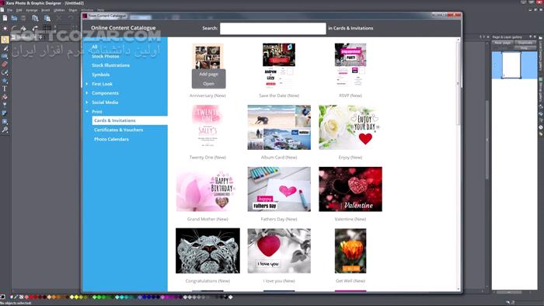Select the Eraser tool red oval icon
The image size is (544, 306).
5,64
